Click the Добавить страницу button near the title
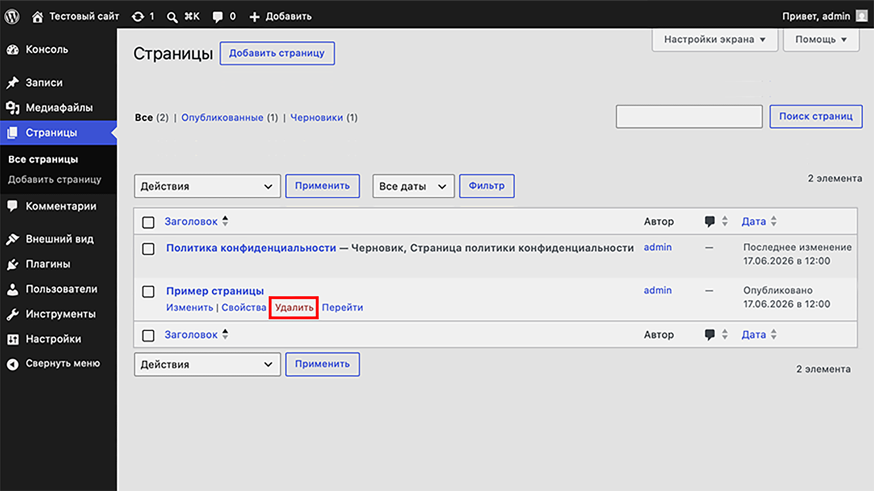874x491 pixels. point(277,53)
